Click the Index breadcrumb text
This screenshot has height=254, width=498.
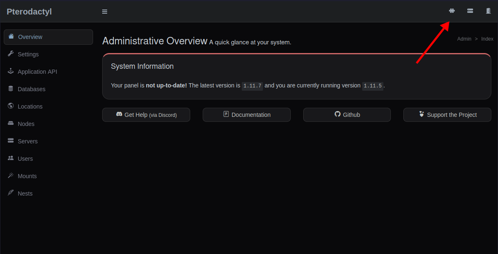487,39
